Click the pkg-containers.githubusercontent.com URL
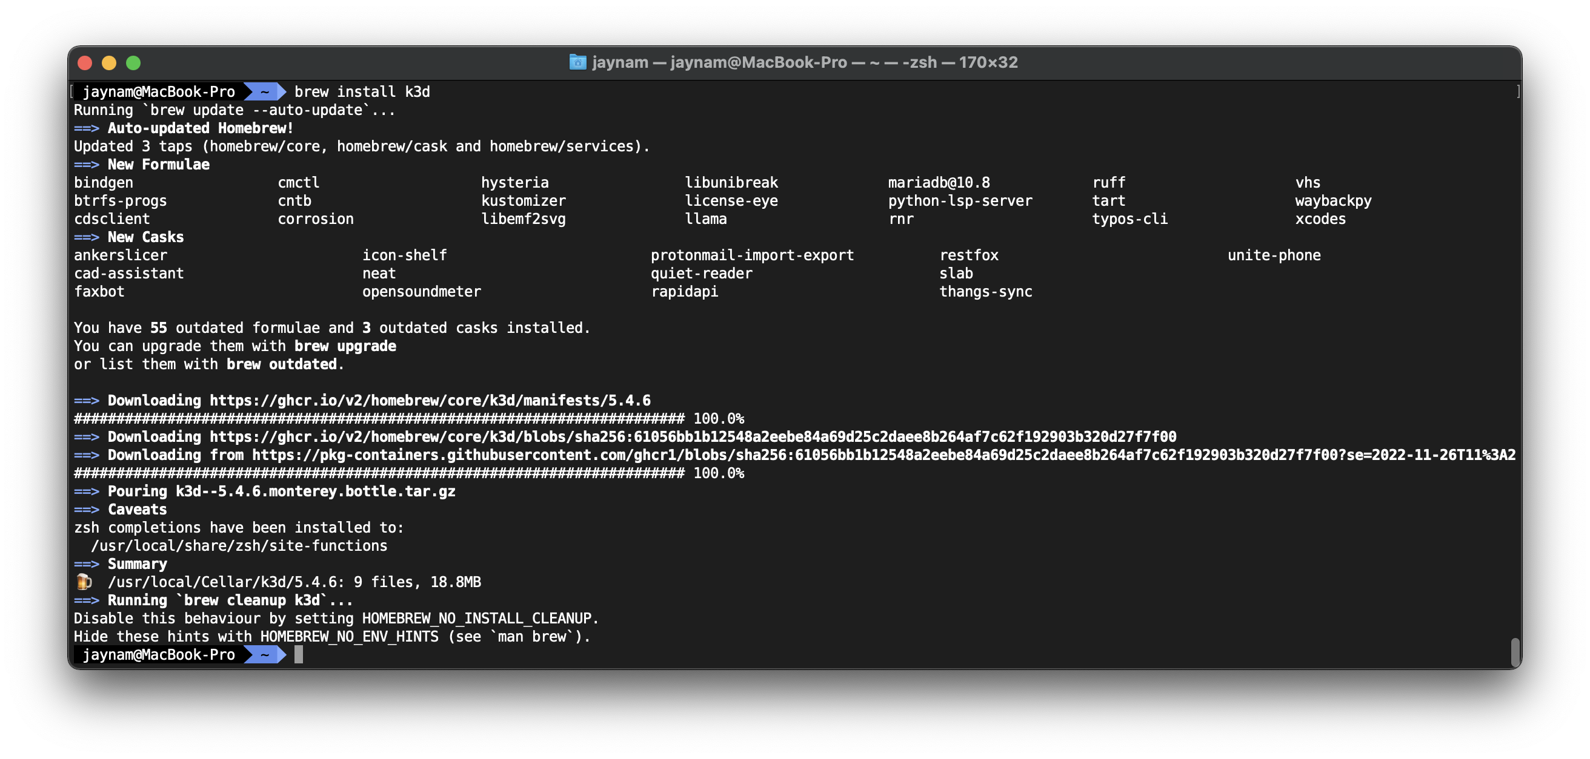The height and width of the screenshot is (759, 1590). (x=884, y=455)
